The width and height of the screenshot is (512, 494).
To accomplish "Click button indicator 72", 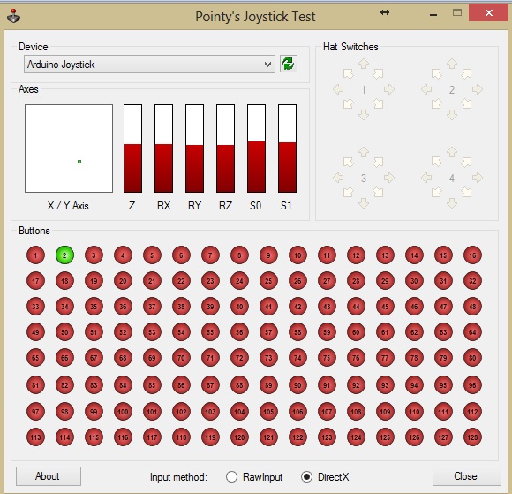I will (239, 358).
